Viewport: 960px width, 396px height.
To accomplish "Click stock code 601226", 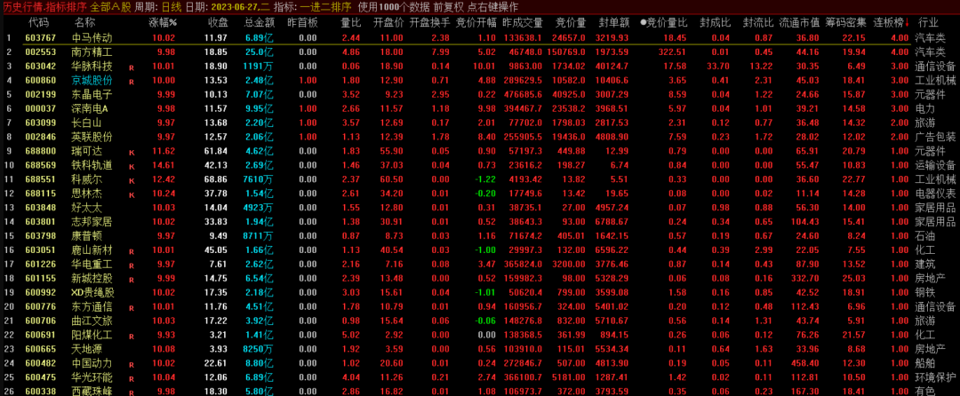I will click(x=40, y=264).
